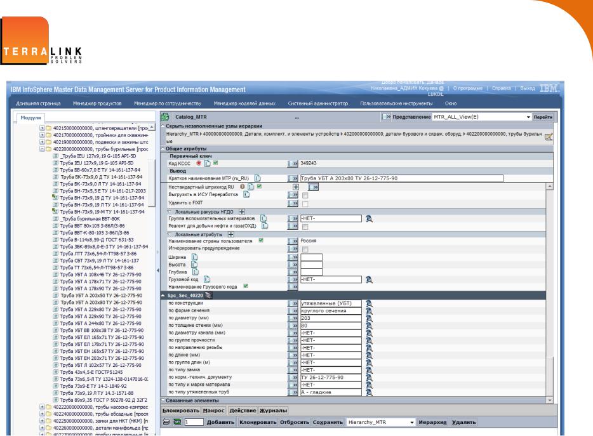Click the print icon in bottom toolbar

(x=166, y=421)
